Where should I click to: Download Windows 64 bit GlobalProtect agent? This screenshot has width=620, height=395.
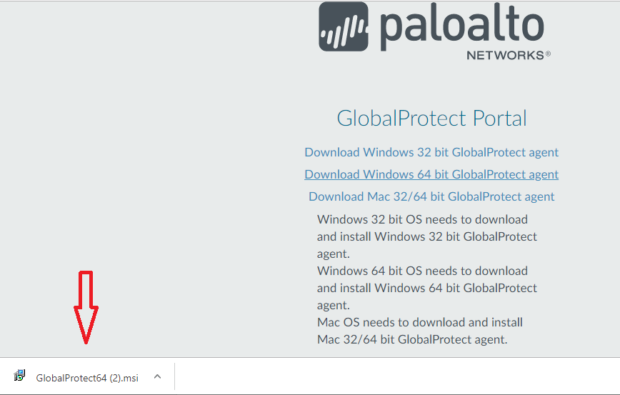coord(431,174)
